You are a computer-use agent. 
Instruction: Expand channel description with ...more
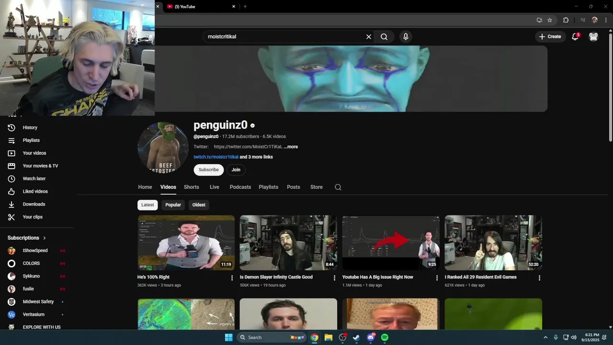[291, 147]
